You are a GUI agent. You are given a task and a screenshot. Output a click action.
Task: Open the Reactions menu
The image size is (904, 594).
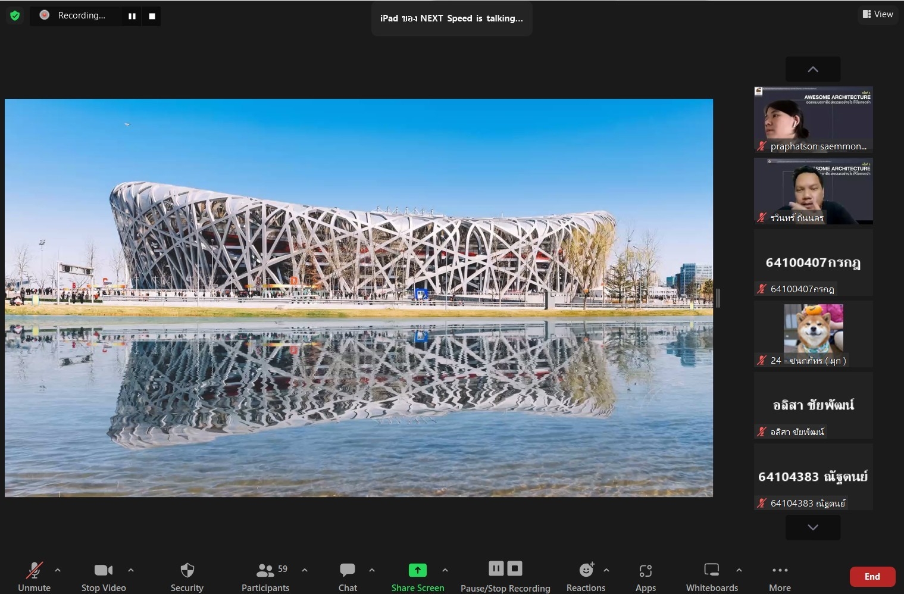[x=586, y=576]
